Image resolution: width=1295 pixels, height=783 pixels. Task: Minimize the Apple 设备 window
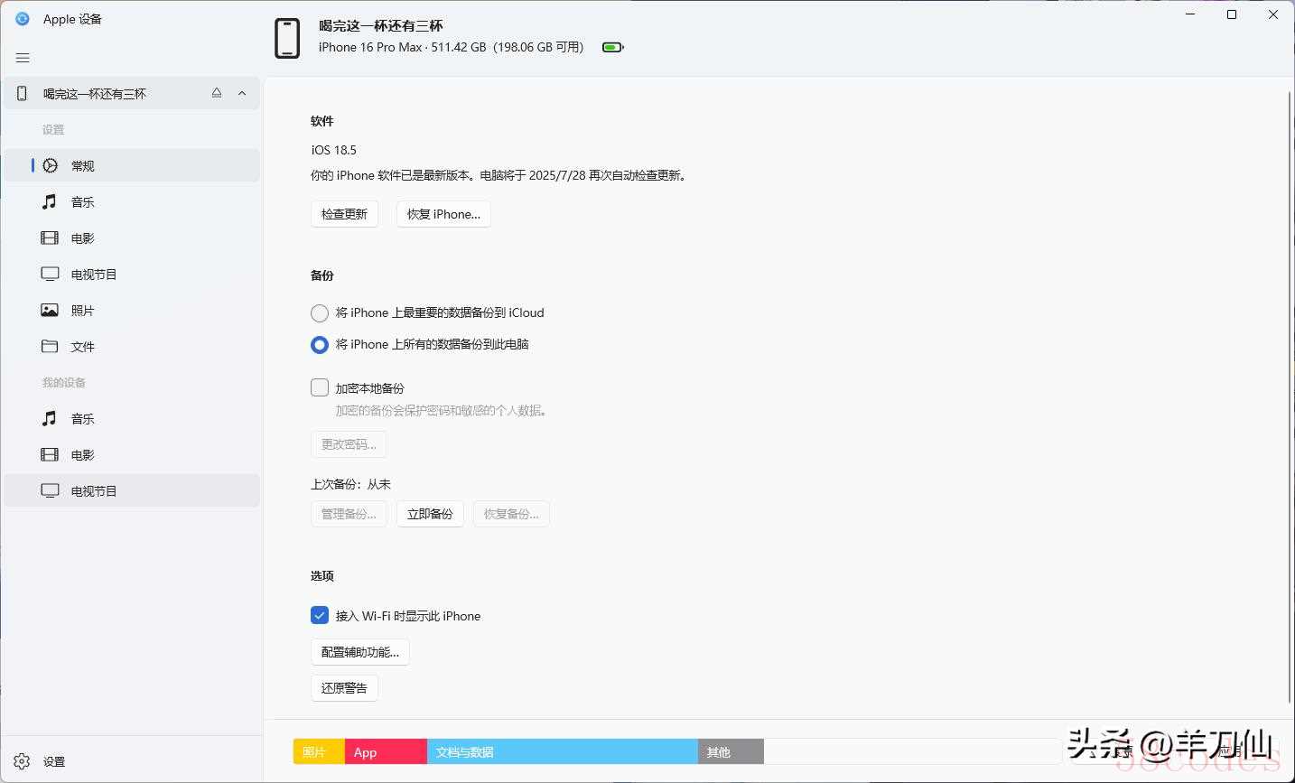click(x=1190, y=14)
